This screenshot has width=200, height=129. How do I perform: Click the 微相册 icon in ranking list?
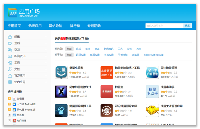[14, 99]
